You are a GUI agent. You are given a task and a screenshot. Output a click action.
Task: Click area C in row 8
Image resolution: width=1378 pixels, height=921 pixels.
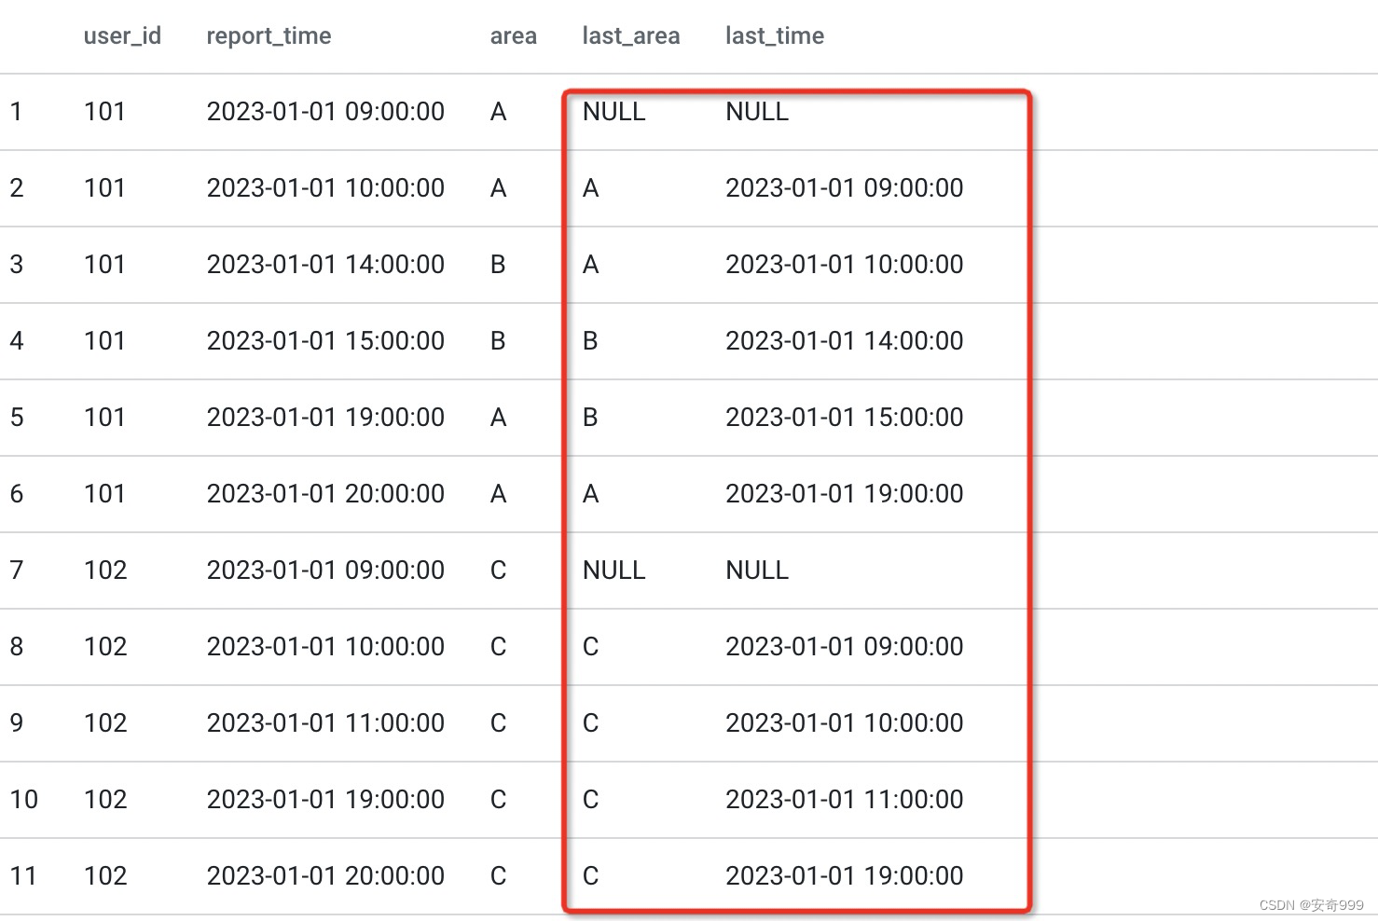[499, 647]
